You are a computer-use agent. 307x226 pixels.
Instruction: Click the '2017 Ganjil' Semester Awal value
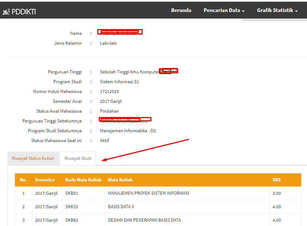point(111,101)
